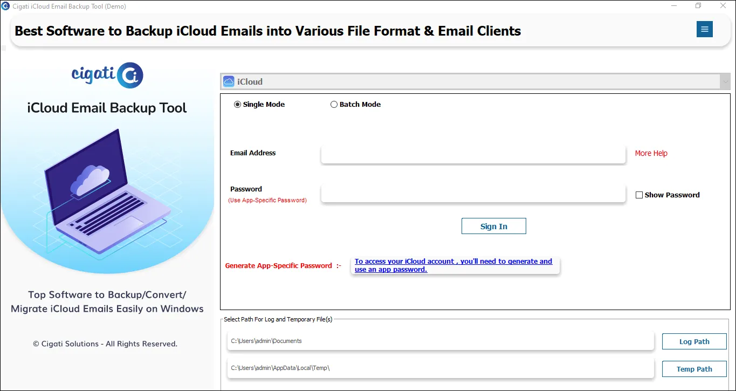The height and width of the screenshot is (391, 736).
Task: Click the Temp Path button
Action: click(x=694, y=369)
